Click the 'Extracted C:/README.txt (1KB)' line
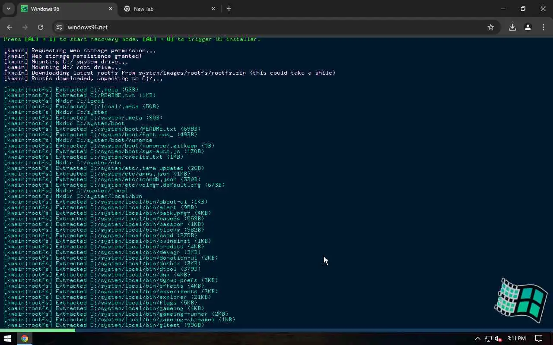This screenshot has height=345, width=553. (x=80, y=95)
